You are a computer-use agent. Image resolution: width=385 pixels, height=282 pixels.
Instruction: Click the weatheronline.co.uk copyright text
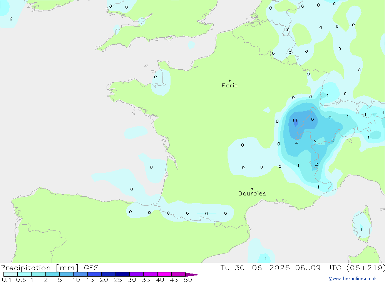(353, 279)
